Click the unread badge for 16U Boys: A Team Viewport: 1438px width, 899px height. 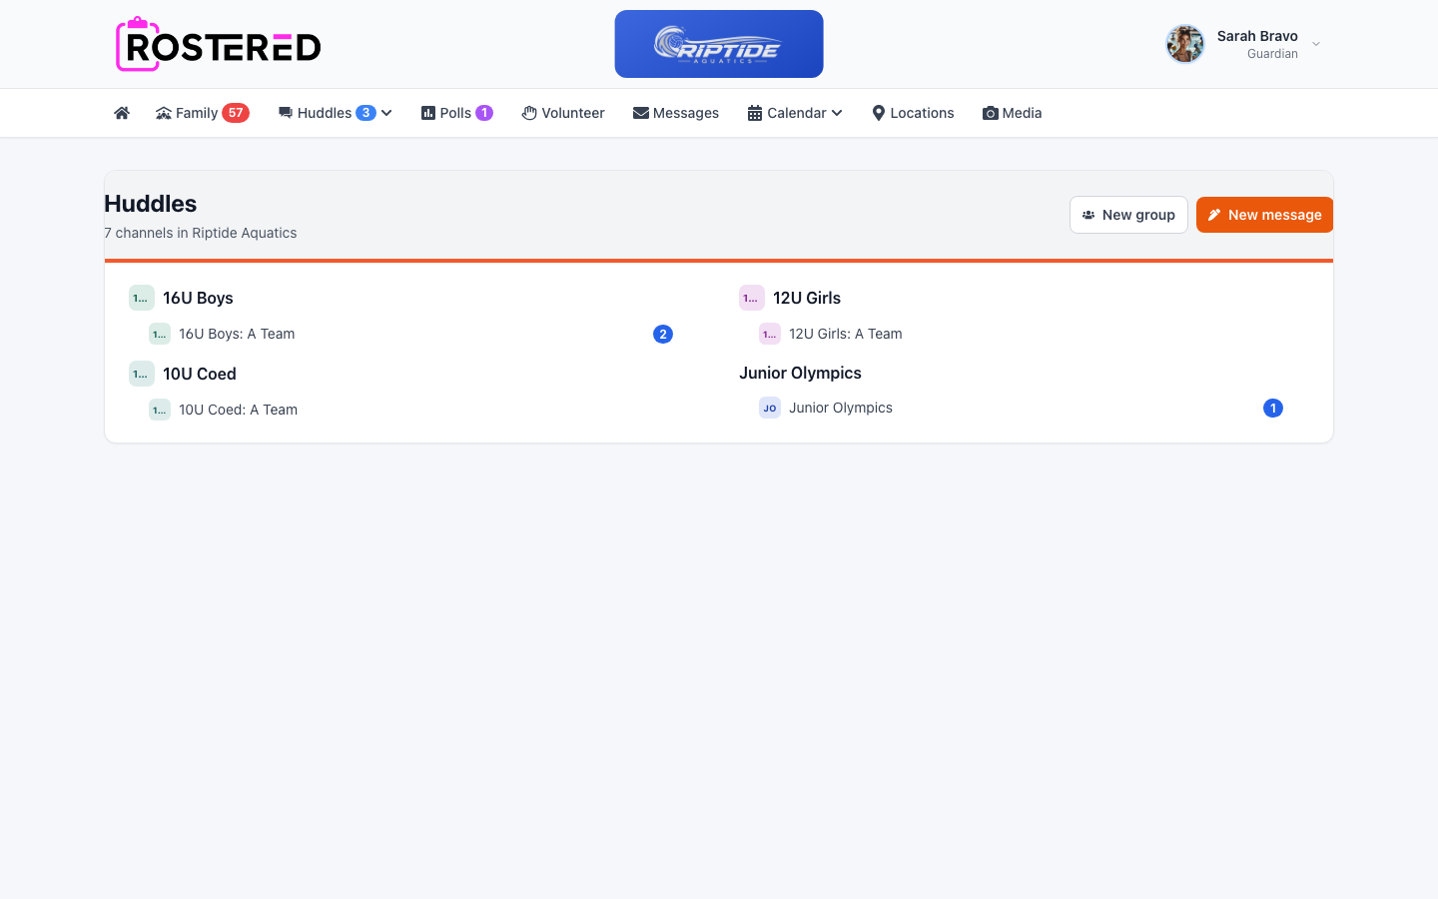pyautogui.click(x=663, y=334)
